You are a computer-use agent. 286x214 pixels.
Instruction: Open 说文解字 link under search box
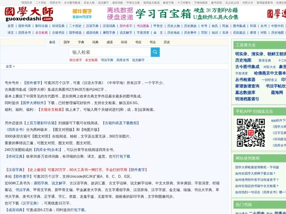(x=138, y=60)
